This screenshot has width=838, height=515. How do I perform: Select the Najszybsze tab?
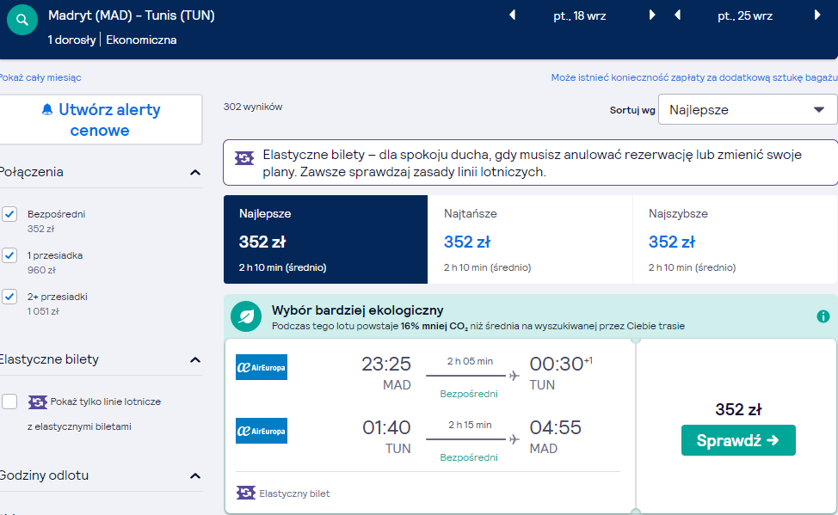point(735,239)
